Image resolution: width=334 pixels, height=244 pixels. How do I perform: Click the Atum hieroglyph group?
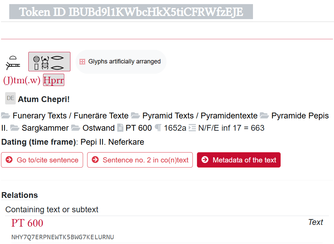[13, 62]
